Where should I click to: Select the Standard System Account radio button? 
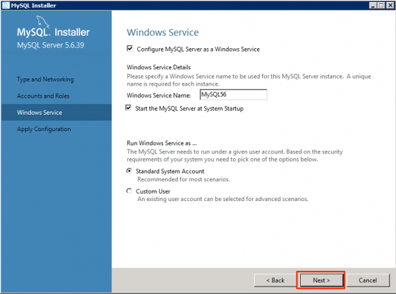point(129,171)
